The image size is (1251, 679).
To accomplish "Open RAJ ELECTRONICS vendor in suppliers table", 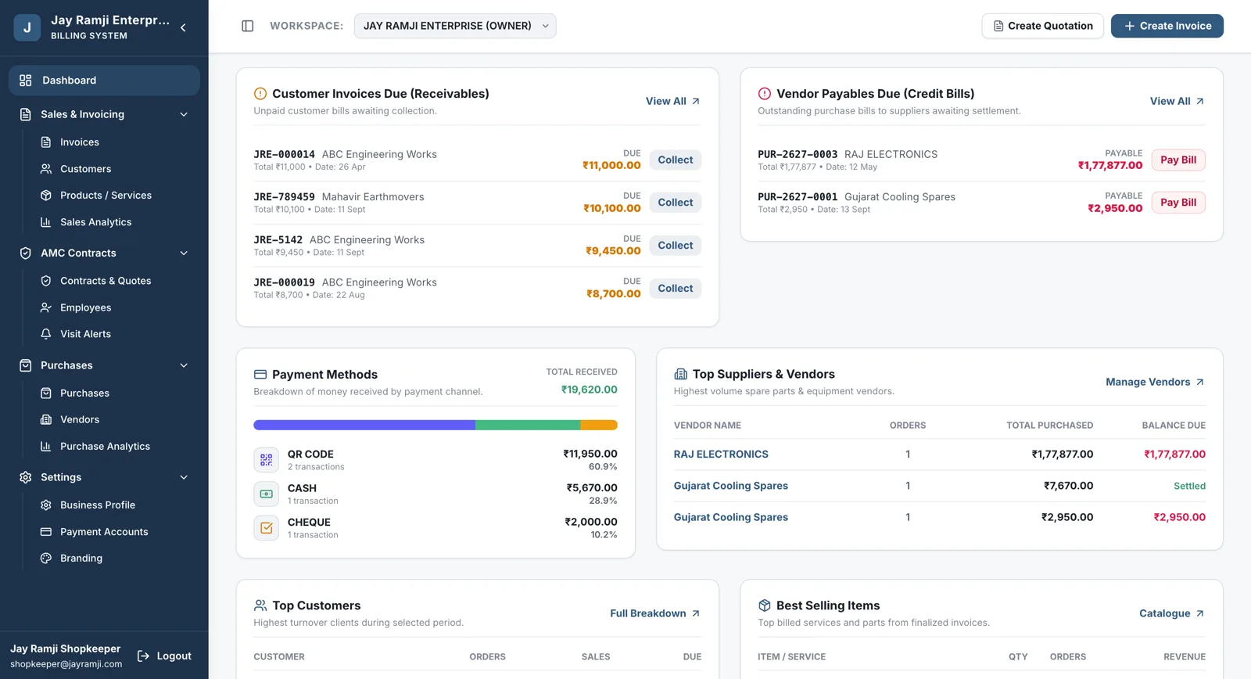I will point(721,454).
